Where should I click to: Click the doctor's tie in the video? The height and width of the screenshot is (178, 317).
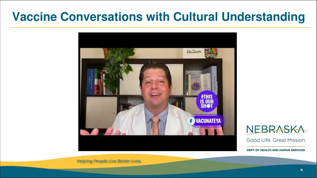155,126
